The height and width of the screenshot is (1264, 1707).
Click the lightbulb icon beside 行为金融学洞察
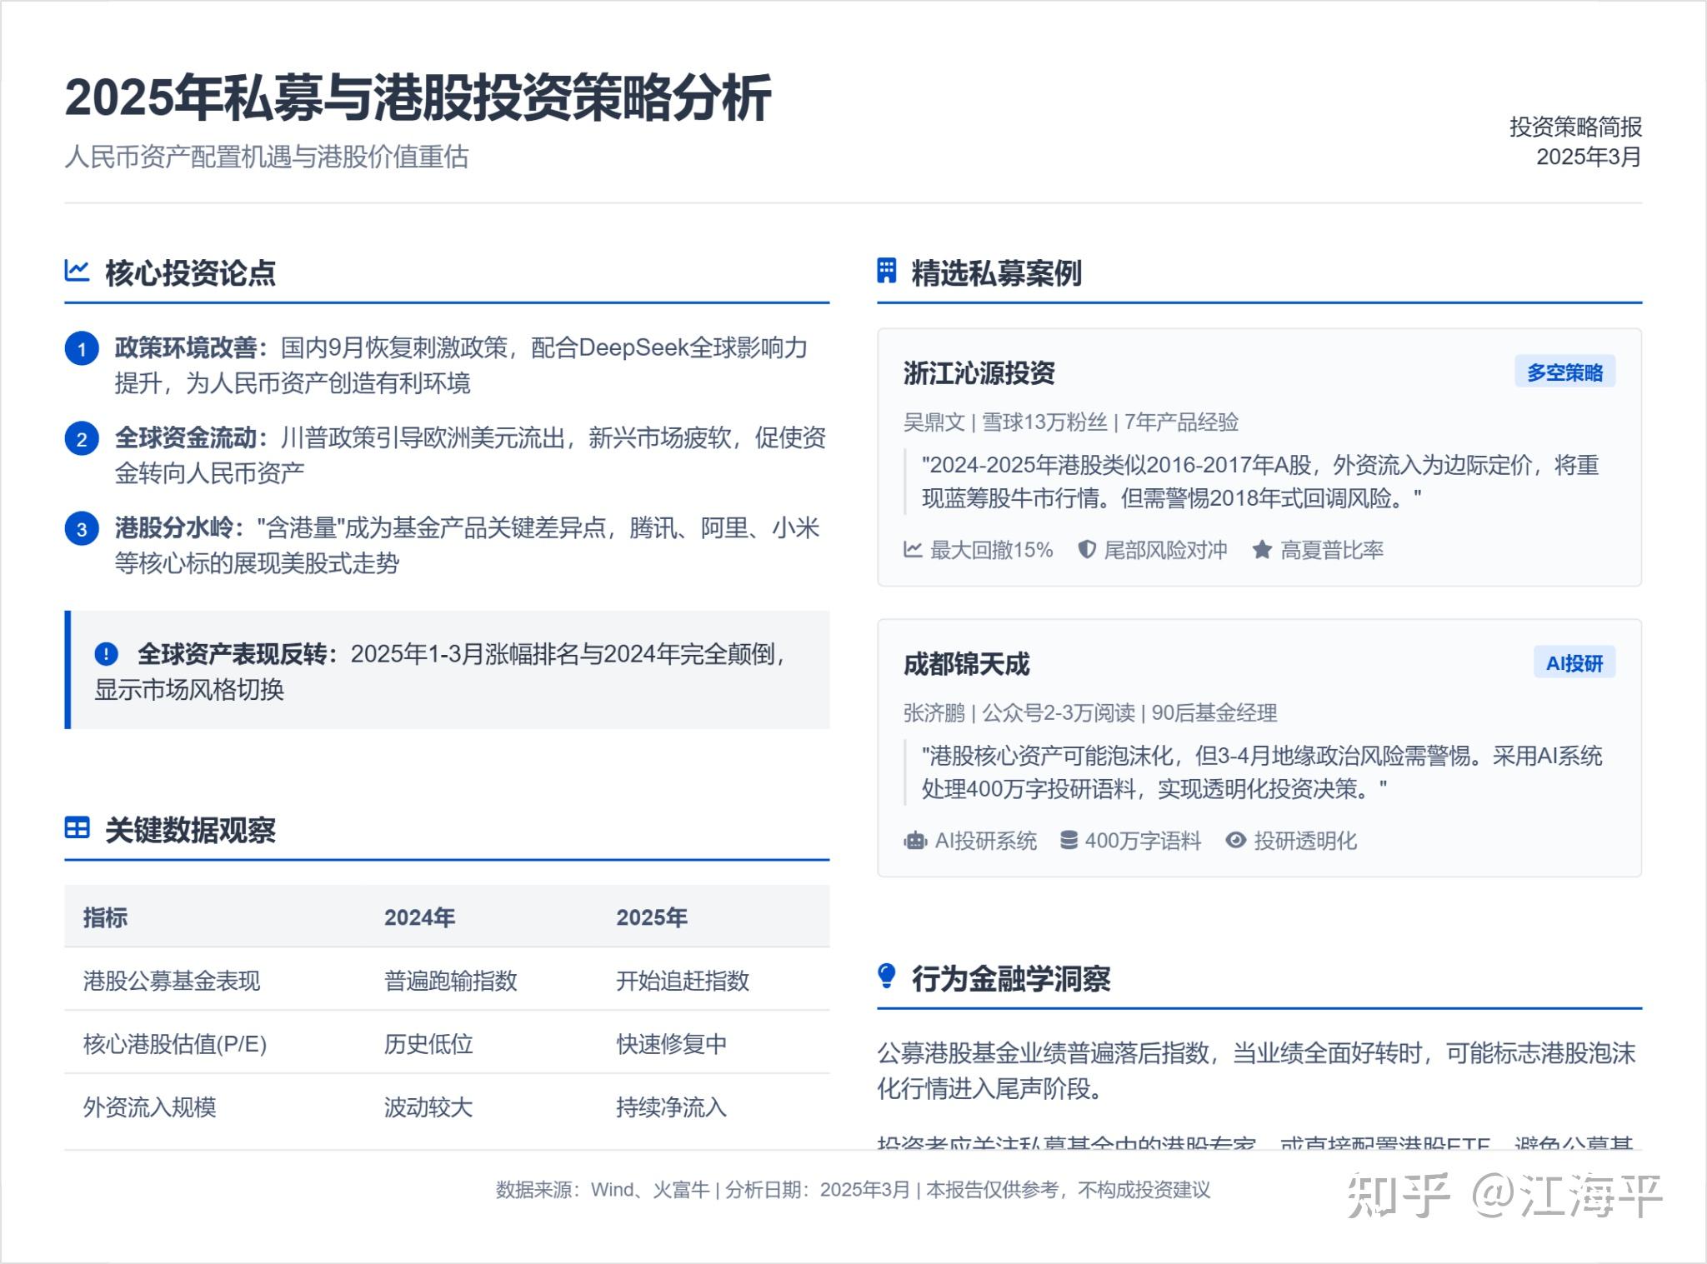pyautogui.click(x=887, y=976)
